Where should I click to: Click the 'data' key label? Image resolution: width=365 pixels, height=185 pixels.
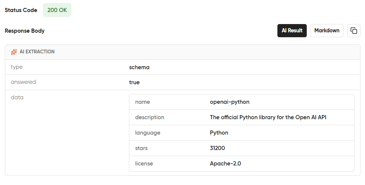tap(17, 97)
